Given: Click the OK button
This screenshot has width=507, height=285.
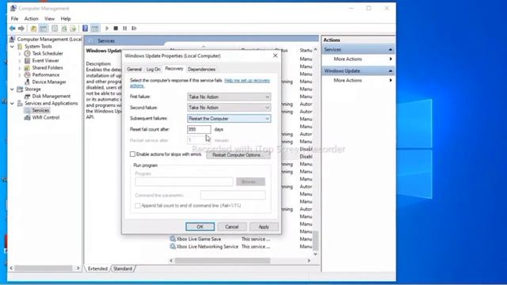Looking at the screenshot, I should (x=200, y=226).
